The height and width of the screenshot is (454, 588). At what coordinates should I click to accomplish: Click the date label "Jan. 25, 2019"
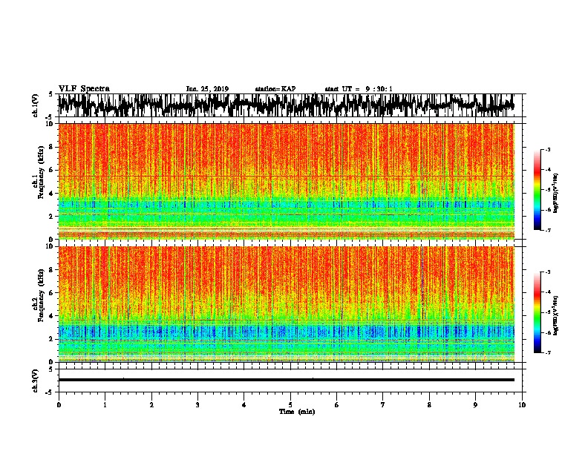[x=207, y=89]
